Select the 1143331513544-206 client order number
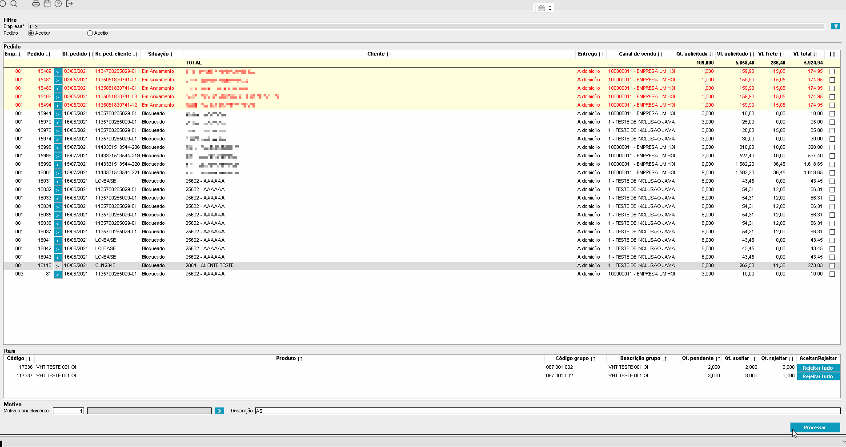The width and height of the screenshot is (846, 447). tap(117, 148)
